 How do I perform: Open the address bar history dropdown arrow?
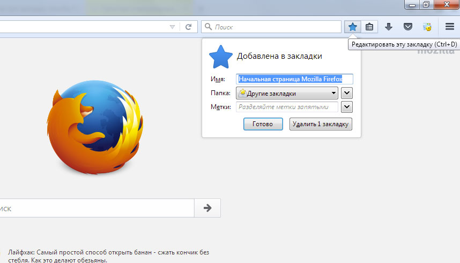(x=172, y=27)
